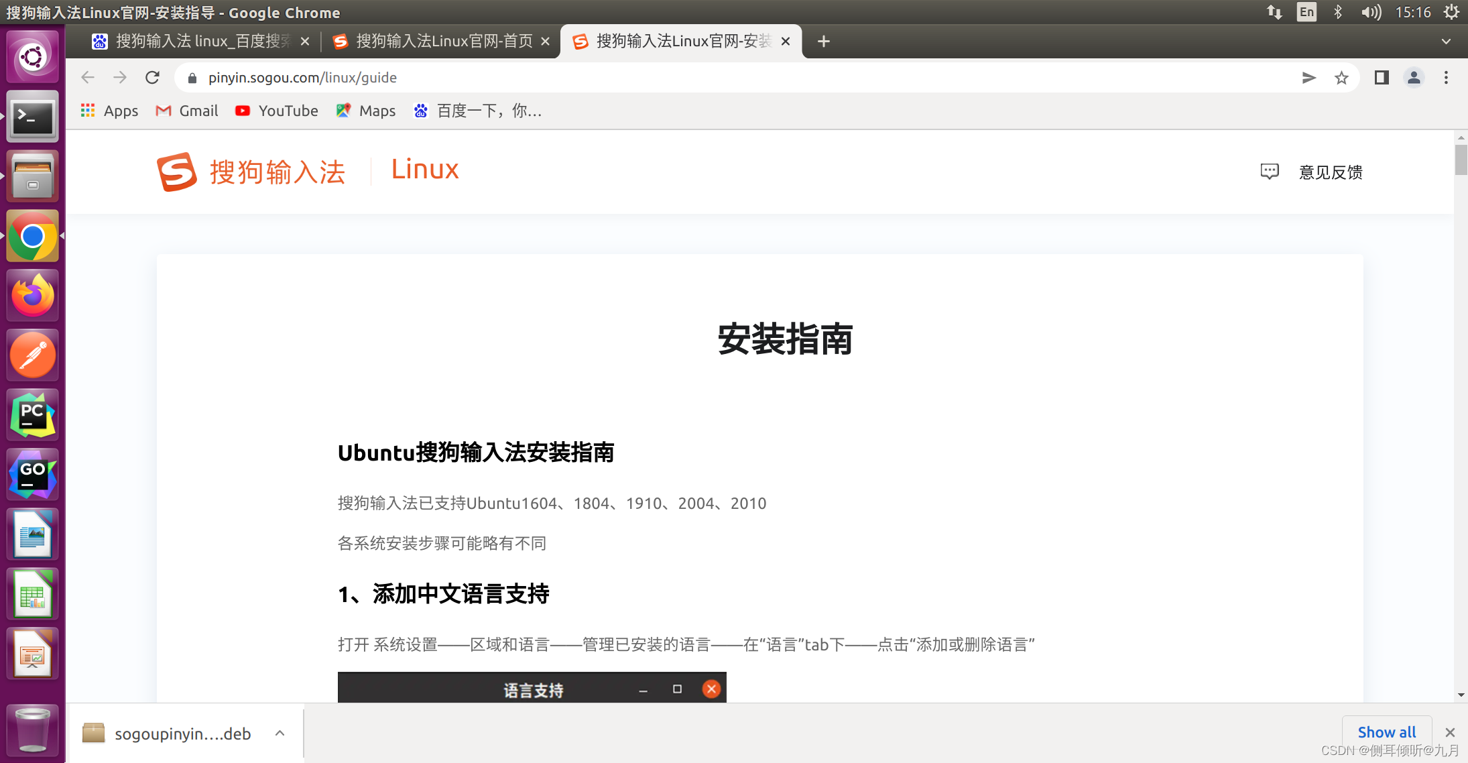Open Chrome side panel
This screenshot has height=763, width=1468.
(1382, 78)
